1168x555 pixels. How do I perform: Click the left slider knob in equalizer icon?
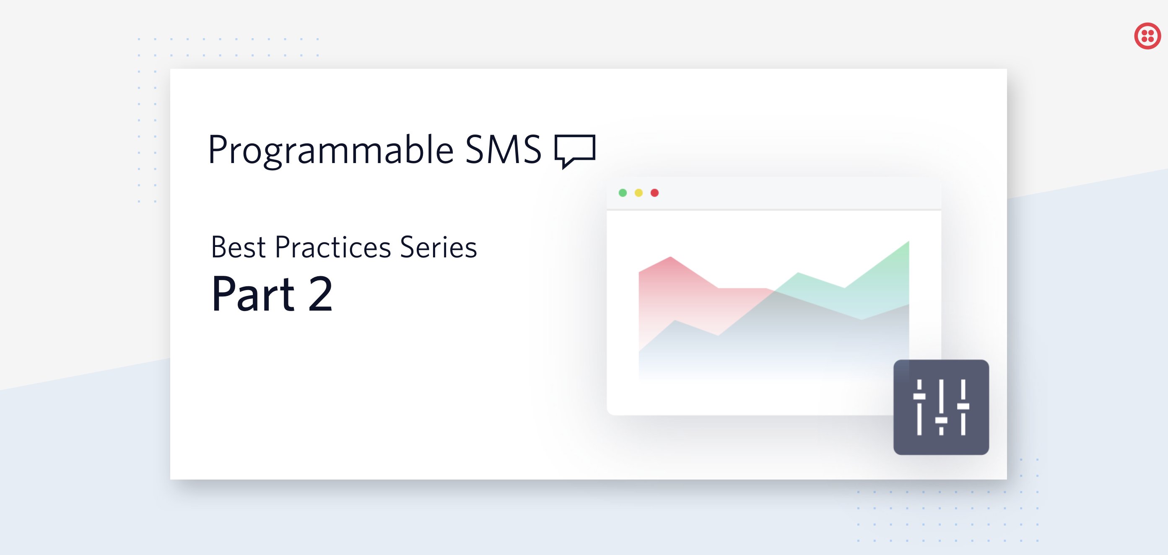click(919, 396)
